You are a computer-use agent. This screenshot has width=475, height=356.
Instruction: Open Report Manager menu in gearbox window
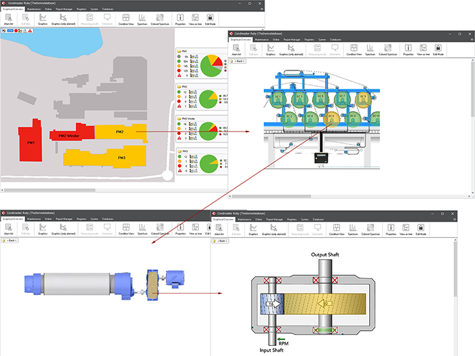point(274,219)
